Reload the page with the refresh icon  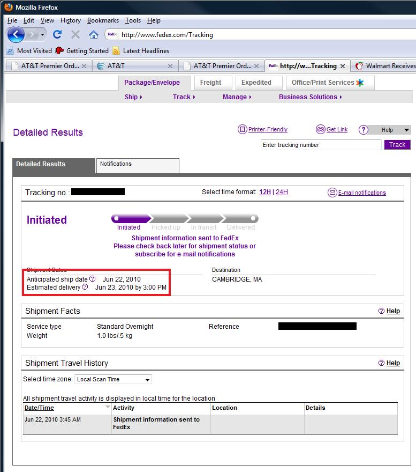click(x=57, y=35)
